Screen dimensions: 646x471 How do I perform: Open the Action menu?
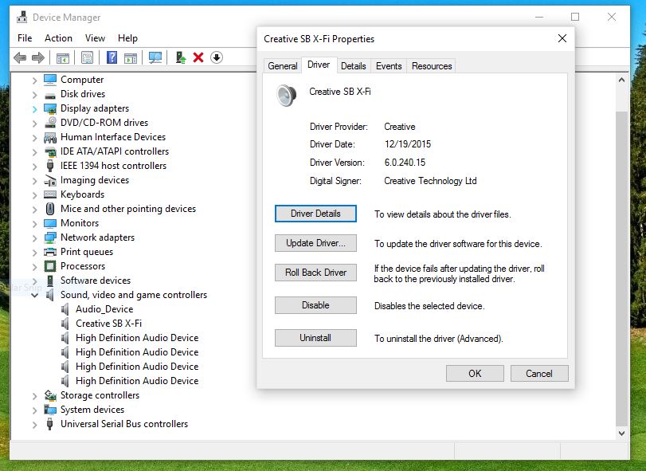(58, 38)
